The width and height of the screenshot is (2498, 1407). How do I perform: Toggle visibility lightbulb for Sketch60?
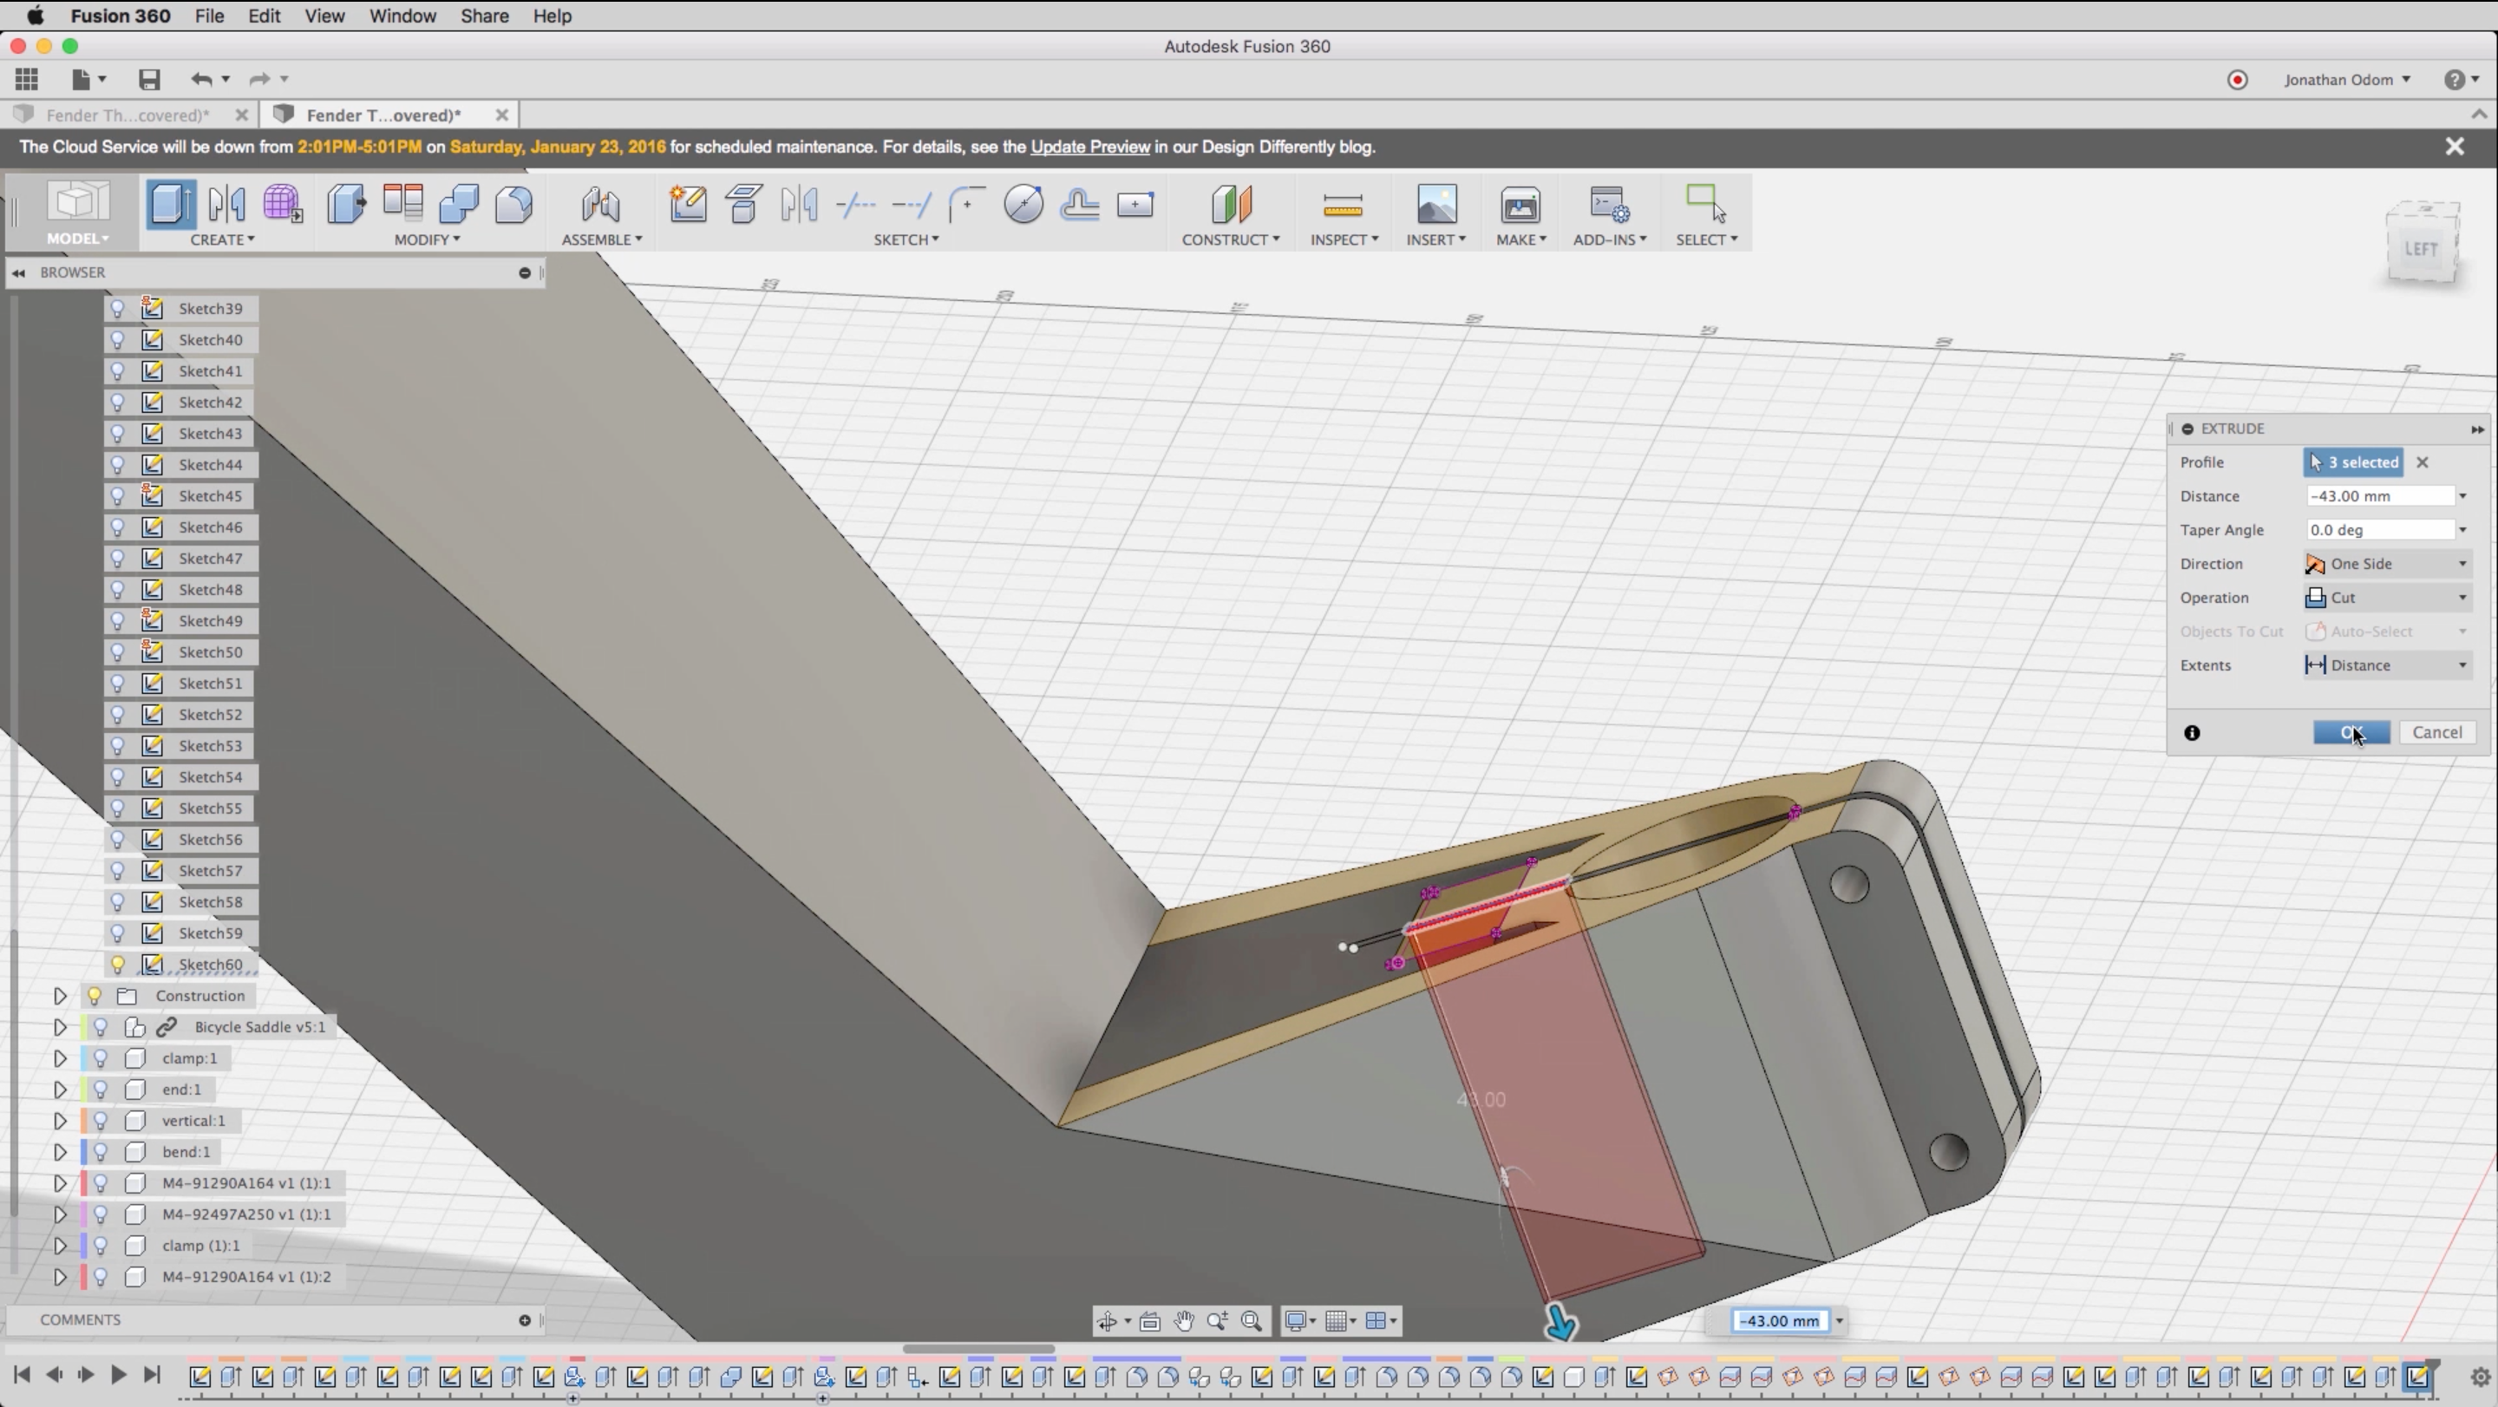tap(117, 964)
